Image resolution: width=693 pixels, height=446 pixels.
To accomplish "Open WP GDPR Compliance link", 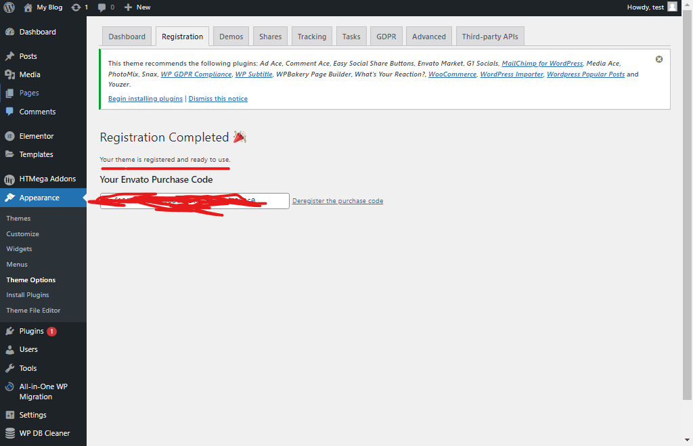I will pos(196,74).
